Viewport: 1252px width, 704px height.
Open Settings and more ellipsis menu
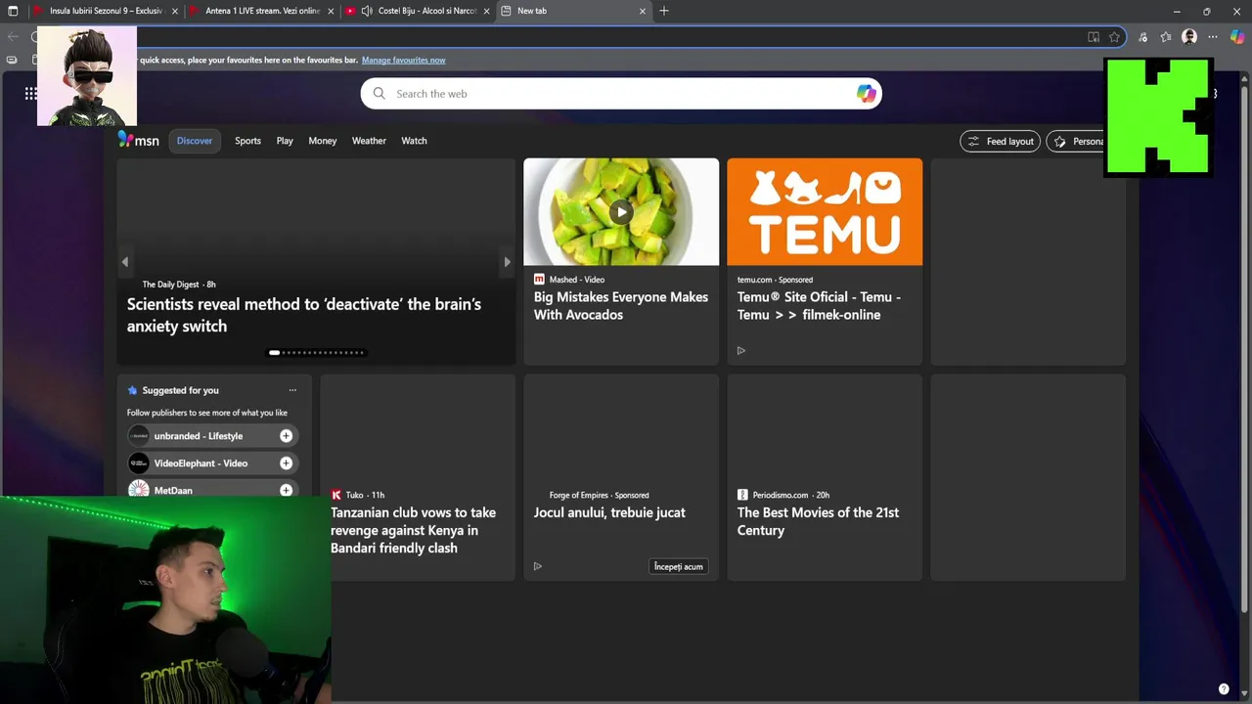1213,37
